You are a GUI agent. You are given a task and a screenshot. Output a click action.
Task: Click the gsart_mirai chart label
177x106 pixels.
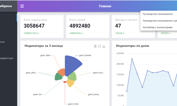(x=73, y=104)
